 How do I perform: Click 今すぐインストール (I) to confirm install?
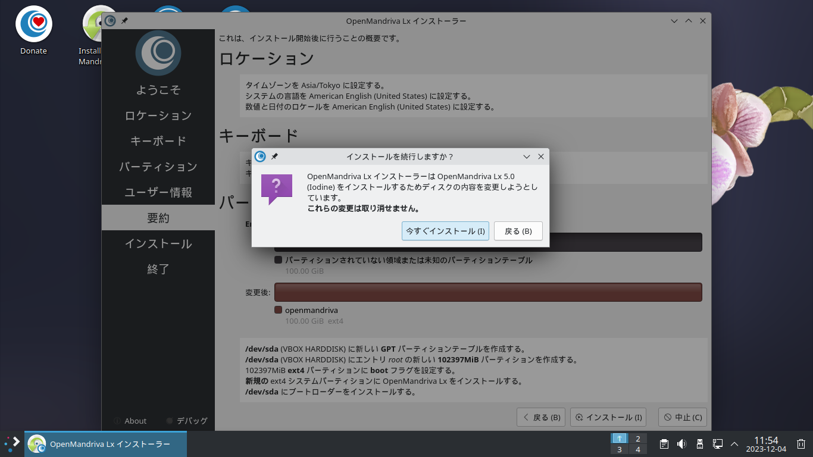[445, 231]
